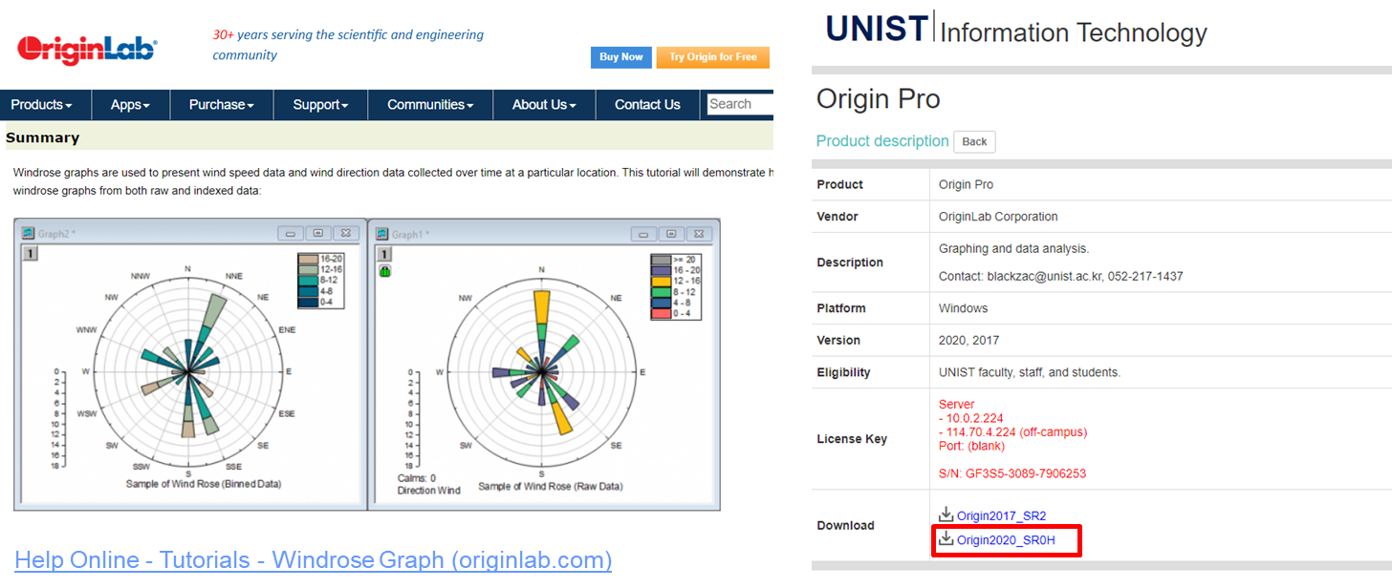Click the 16-20 legend swatch in Graph2

point(308,259)
